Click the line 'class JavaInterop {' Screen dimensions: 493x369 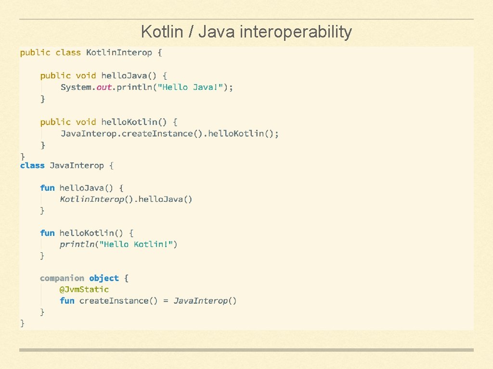pos(66,165)
